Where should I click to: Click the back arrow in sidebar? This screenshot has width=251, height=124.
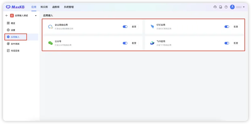[7, 16]
